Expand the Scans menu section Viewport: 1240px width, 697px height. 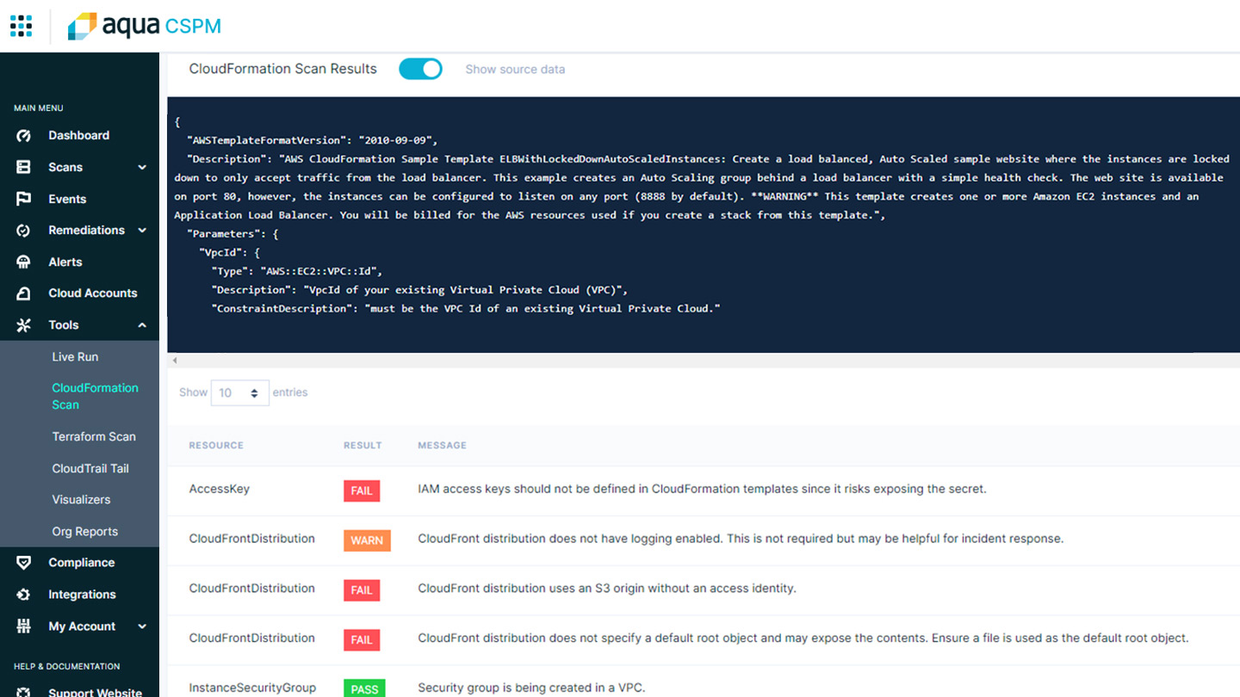[140, 167]
